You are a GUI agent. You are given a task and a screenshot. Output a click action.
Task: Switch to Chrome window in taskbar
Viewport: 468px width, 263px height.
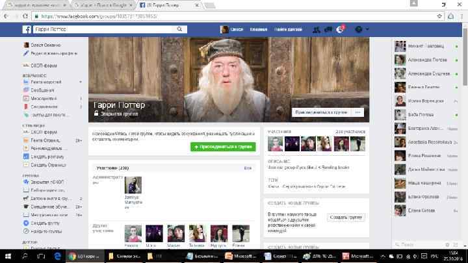click(84, 256)
